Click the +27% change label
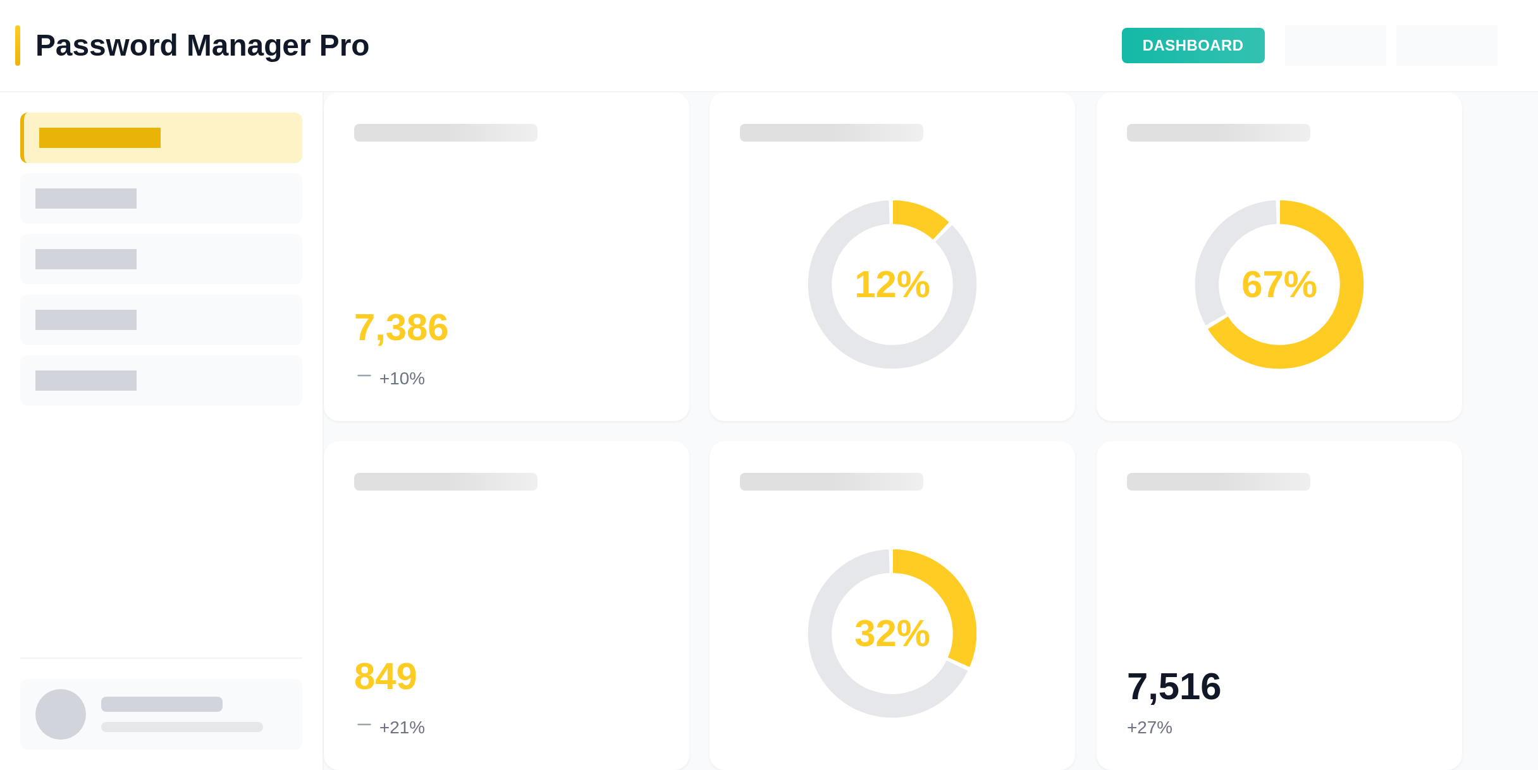Screen dimensions: 1538x770 (x=1149, y=727)
